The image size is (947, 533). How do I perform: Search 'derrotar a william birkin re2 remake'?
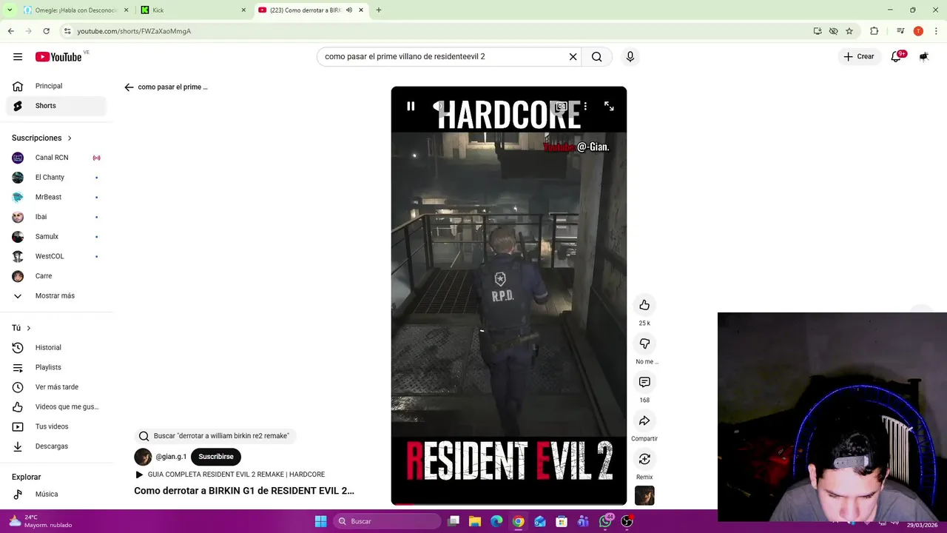tap(215, 436)
